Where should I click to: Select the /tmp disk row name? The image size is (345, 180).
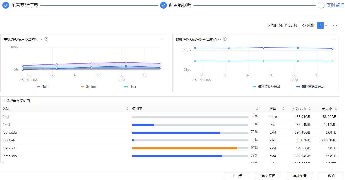[6, 117]
